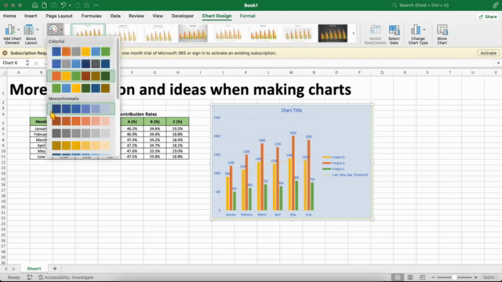Open the Select Data tool
502x282 pixels.
[x=394, y=34]
